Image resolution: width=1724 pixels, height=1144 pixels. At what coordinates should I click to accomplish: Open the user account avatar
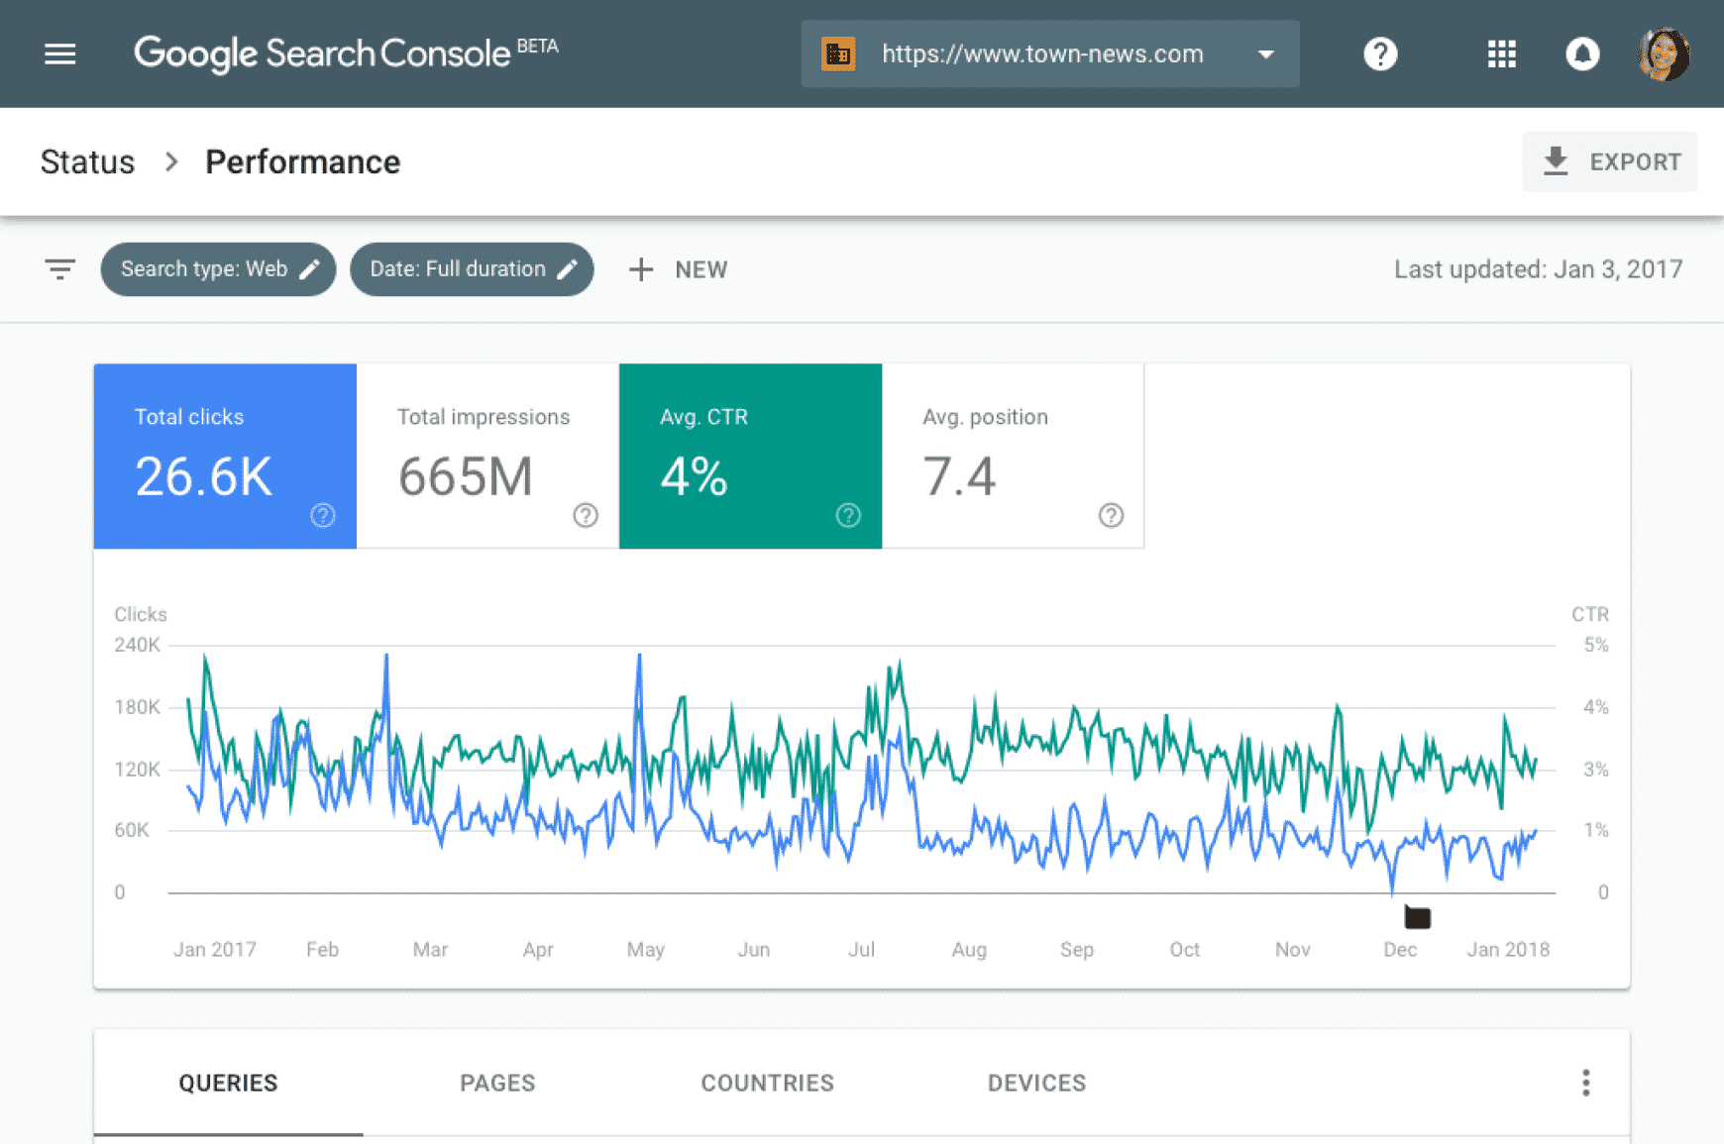coord(1663,53)
